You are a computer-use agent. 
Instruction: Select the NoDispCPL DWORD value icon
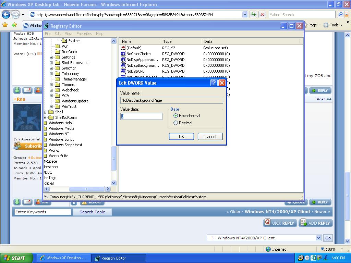tap(123, 71)
